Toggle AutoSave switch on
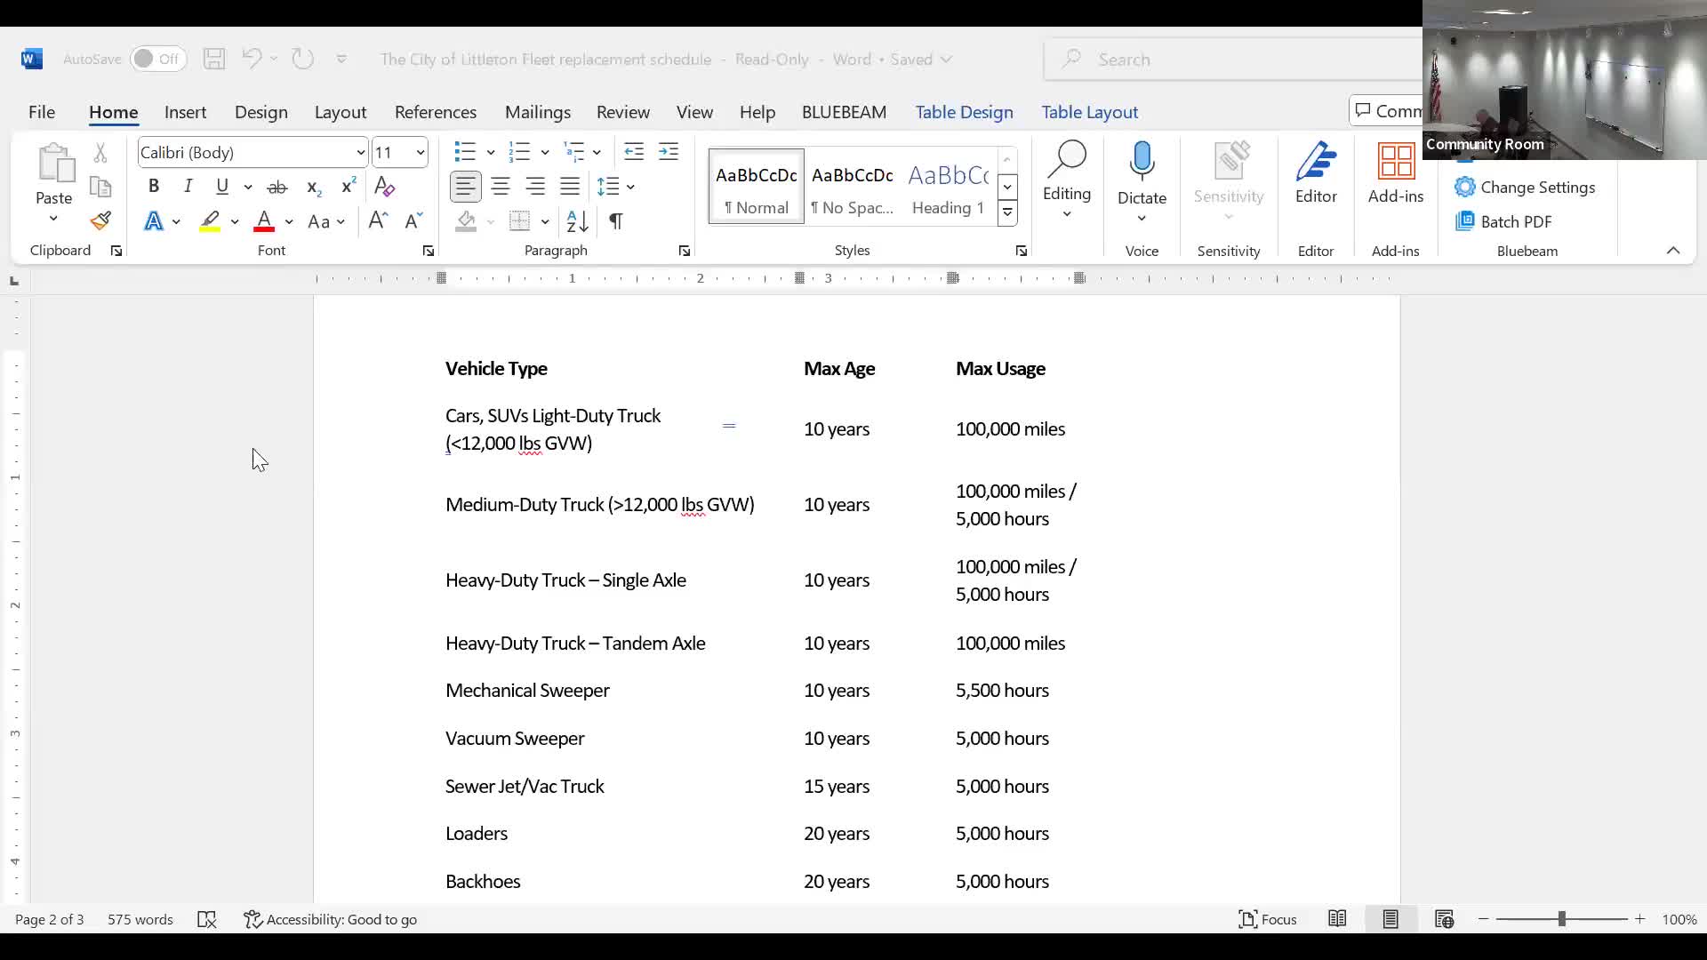The image size is (1707, 960). click(x=157, y=60)
